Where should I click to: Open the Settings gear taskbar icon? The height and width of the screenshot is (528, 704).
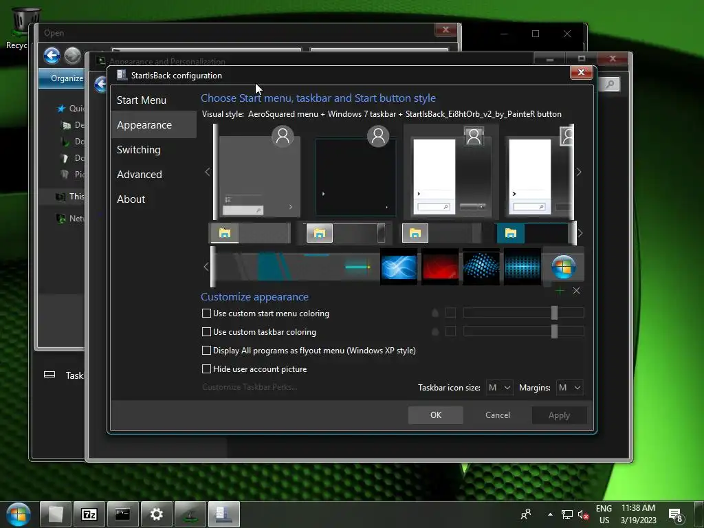tap(156, 514)
